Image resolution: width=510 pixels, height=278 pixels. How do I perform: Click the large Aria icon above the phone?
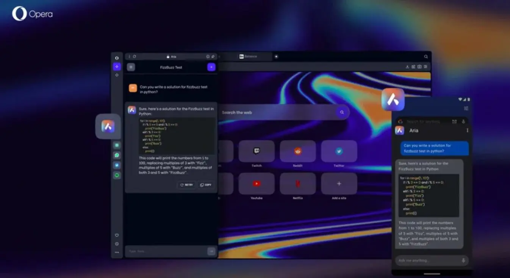point(393,99)
